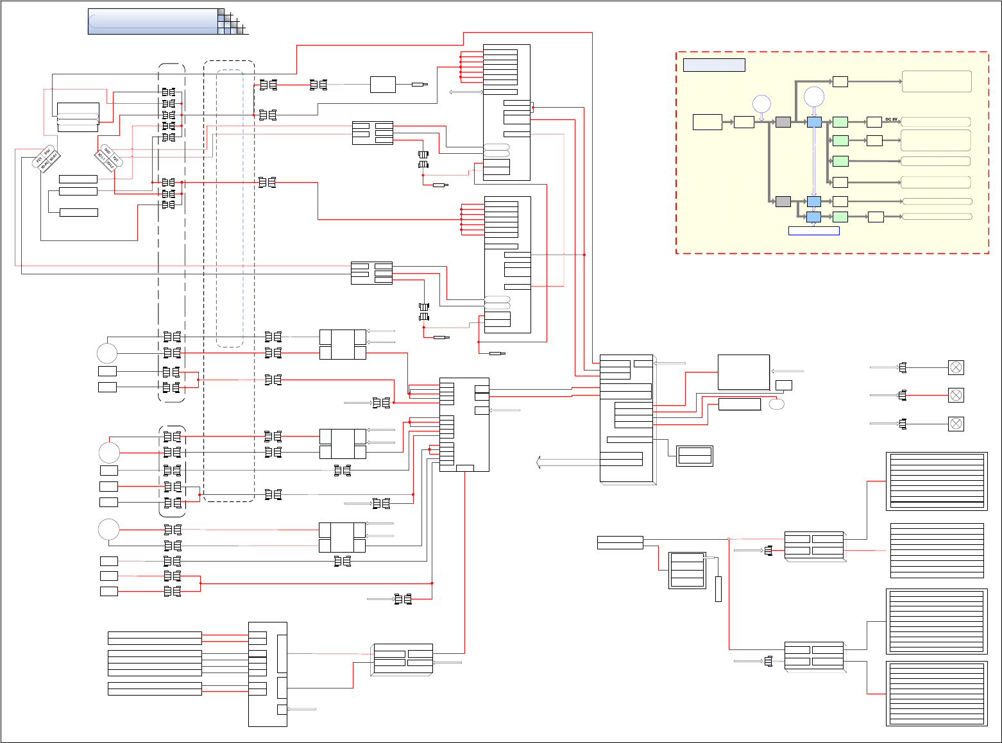Select the small oval beside the monitor box
Viewport: 1002px width, 743px height.
(x=777, y=404)
